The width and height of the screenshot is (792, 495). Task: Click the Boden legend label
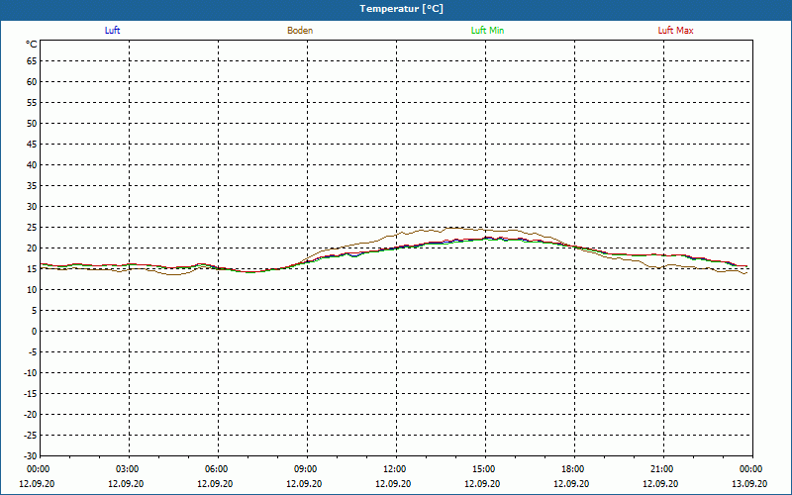(x=300, y=31)
